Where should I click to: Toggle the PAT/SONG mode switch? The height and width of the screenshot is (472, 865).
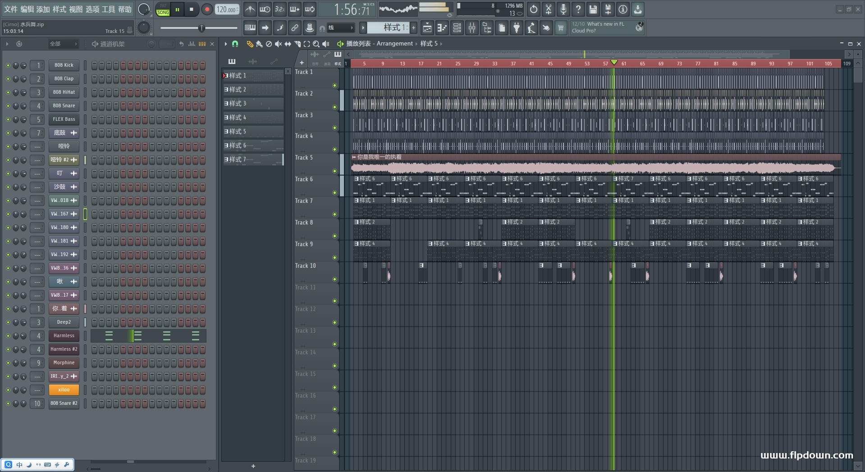pos(163,9)
